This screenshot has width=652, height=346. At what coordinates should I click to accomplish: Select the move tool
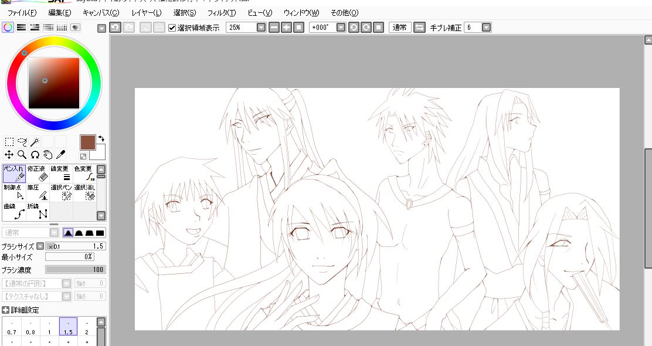(x=9, y=155)
